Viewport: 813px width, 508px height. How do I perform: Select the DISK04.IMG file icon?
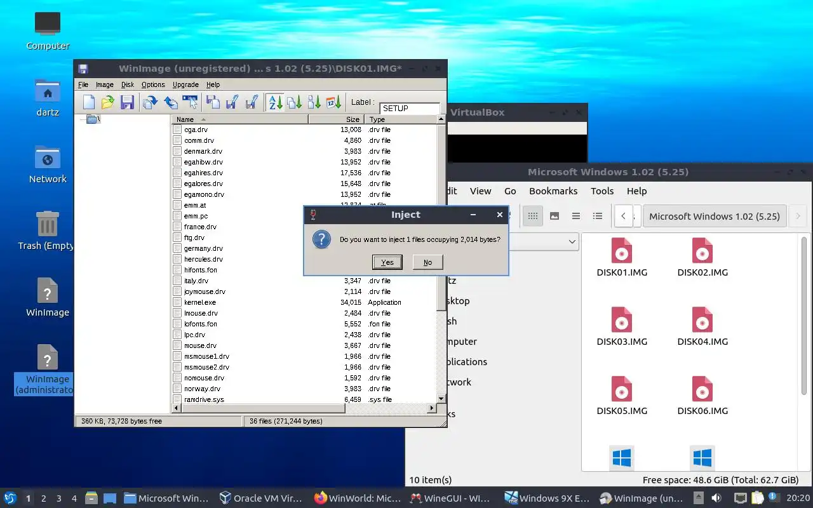702,319
